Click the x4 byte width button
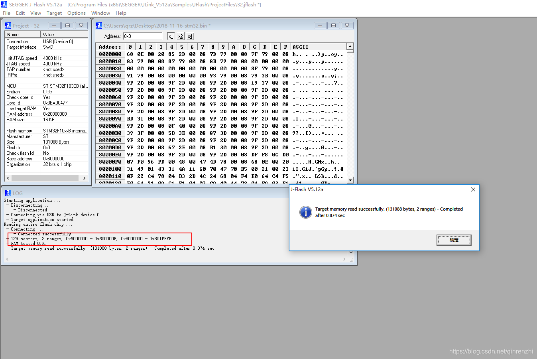The height and width of the screenshot is (359, 537). pos(190,36)
